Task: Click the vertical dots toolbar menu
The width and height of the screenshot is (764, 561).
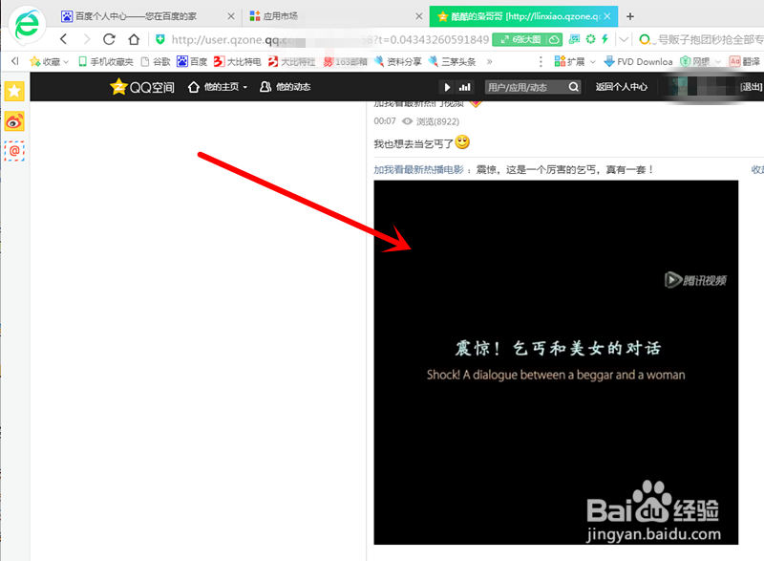Action: (x=541, y=61)
